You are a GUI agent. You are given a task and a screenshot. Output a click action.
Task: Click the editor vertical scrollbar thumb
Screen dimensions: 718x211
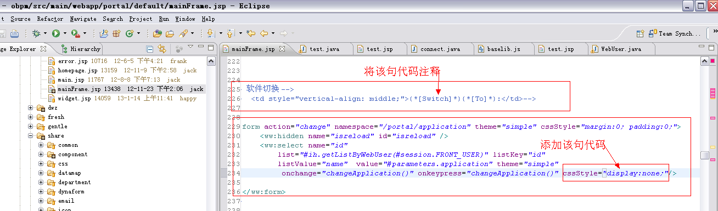[x=704, y=155]
